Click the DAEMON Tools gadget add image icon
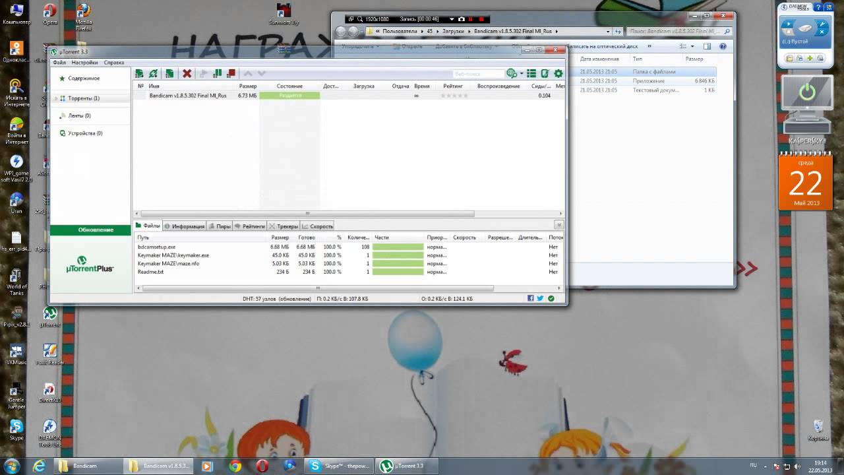Image resolution: width=844 pixels, height=475 pixels. (x=810, y=58)
